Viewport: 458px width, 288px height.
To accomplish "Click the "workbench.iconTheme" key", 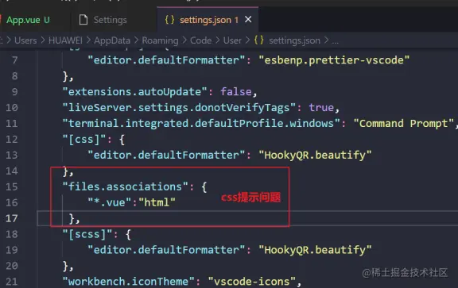I will pyautogui.click(x=129, y=282).
